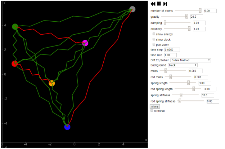This screenshot has width=225, height=149.
Task: Click the green atom
Action: click(15, 27)
